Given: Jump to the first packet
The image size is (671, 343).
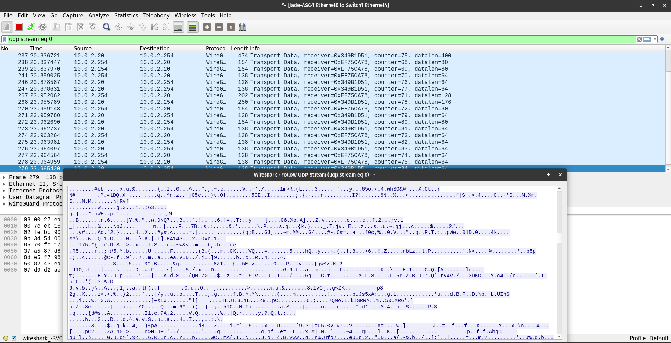Looking at the screenshot, I should (x=154, y=27).
